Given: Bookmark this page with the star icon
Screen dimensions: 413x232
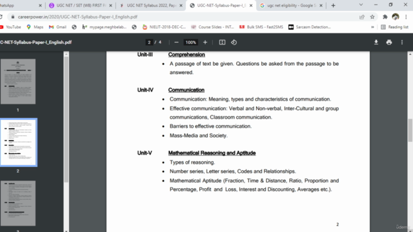Looking at the screenshot, I should point(372,17).
